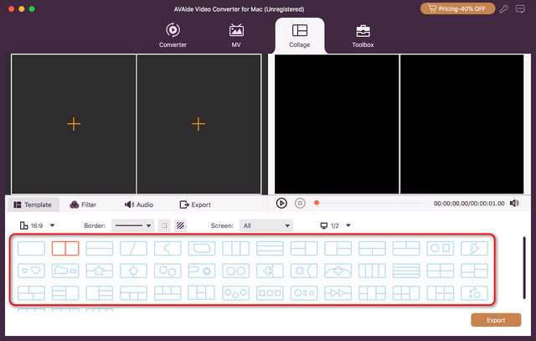Viewport: 536px width, 341px height.
Task: Switch to the Filter tab
Action: (83, 204)
